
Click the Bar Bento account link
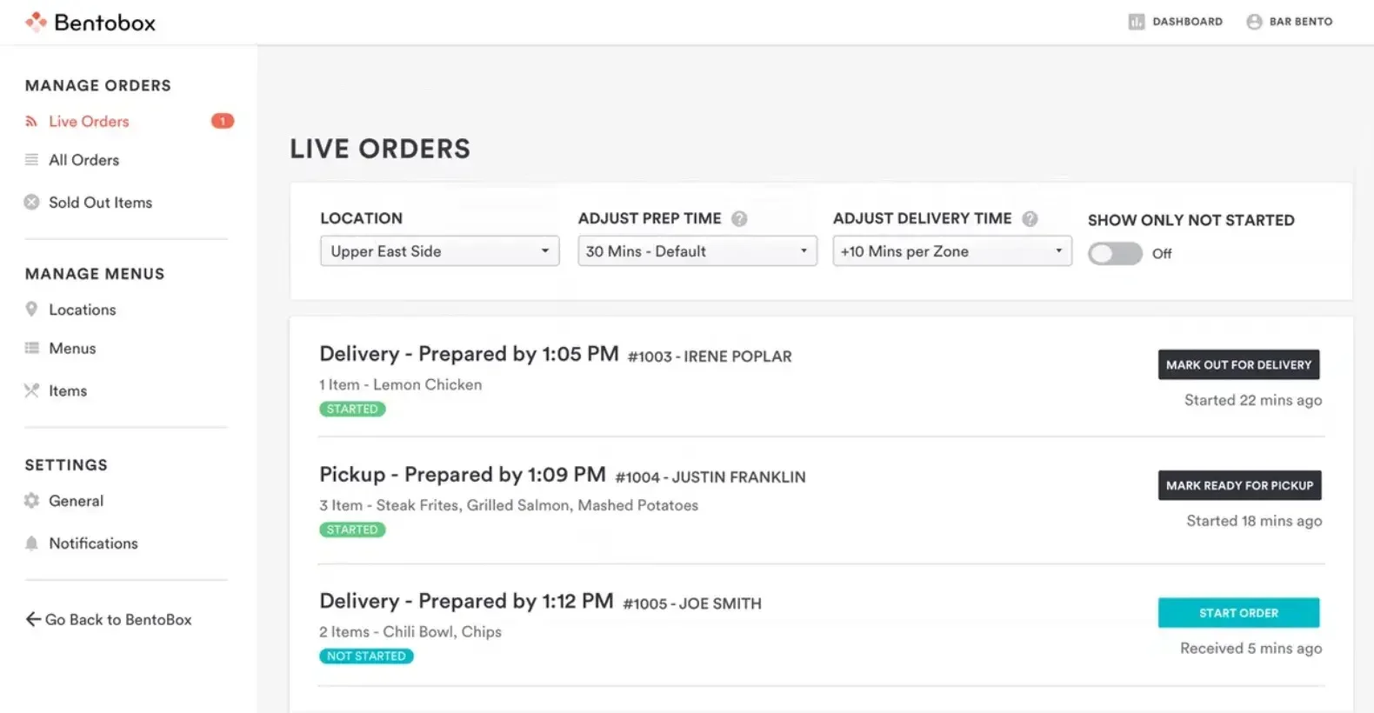coord(1300,22)
